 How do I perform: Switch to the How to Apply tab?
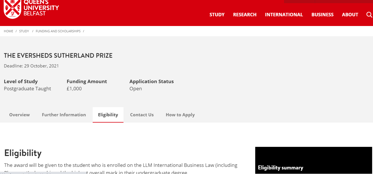point(180,115)
